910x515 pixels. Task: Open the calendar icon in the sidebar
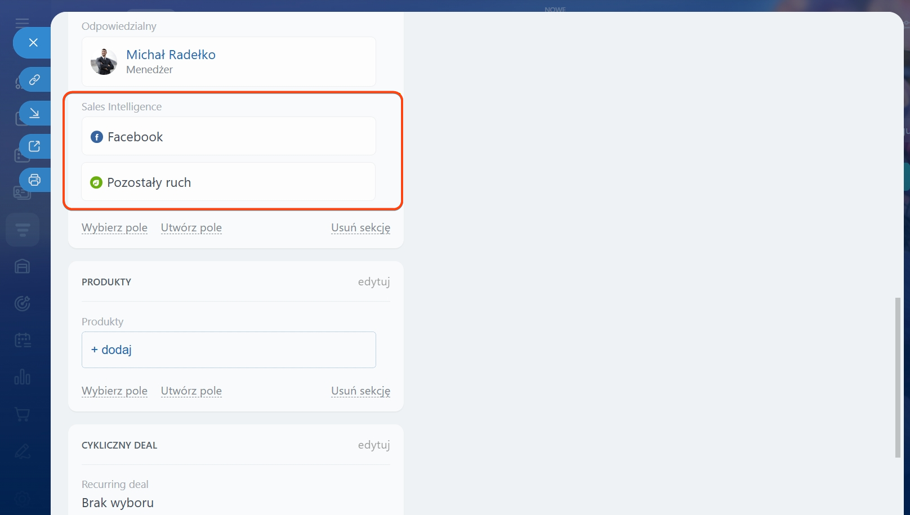click(x=23, y=340)
